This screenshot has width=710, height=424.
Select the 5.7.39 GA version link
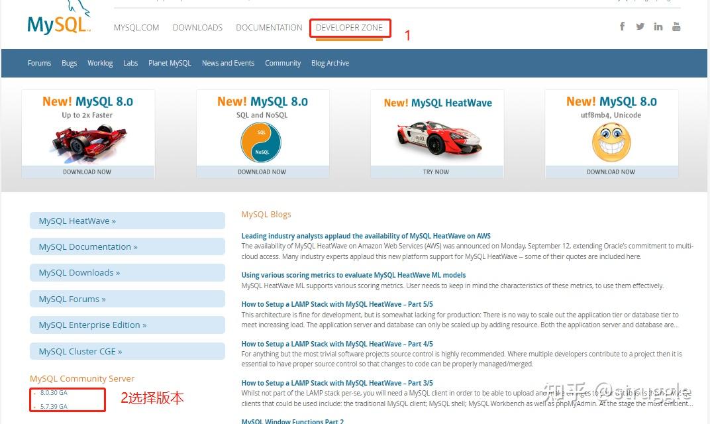pyautogui.click(x=54, y=406)
